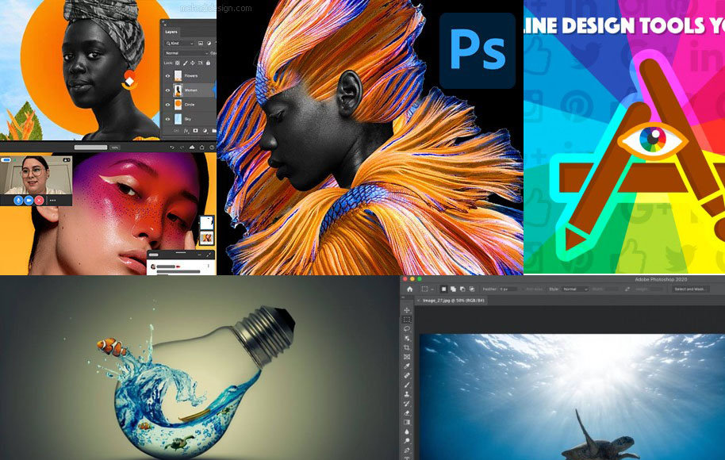This screenshot has height=460, width=725.
Task: Select the Move tool in Photoshop 2020
Action: click(x=407, y=310)
